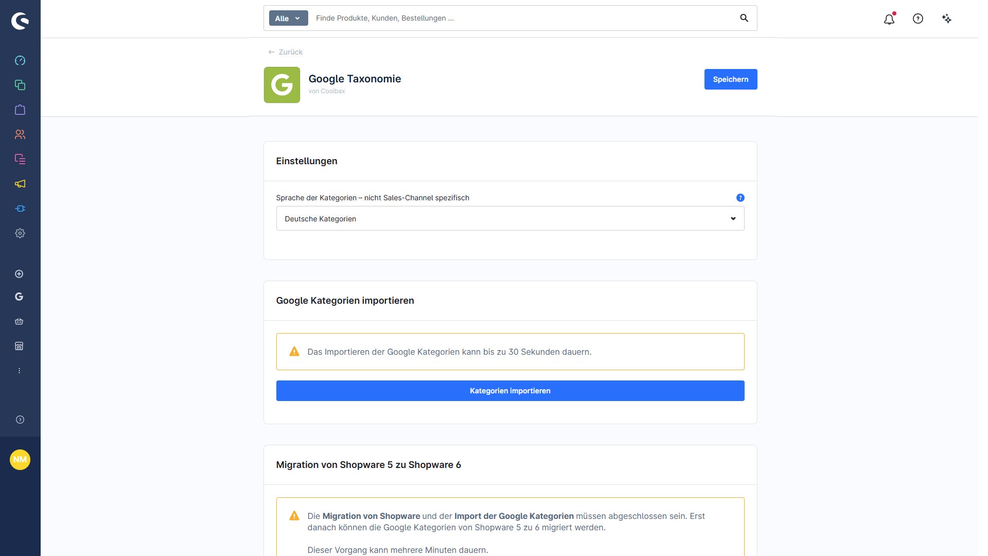Open the storefront sales channel icon
Image resolution: width=988 pixels, height=556 pixels.
coord(19,346)
